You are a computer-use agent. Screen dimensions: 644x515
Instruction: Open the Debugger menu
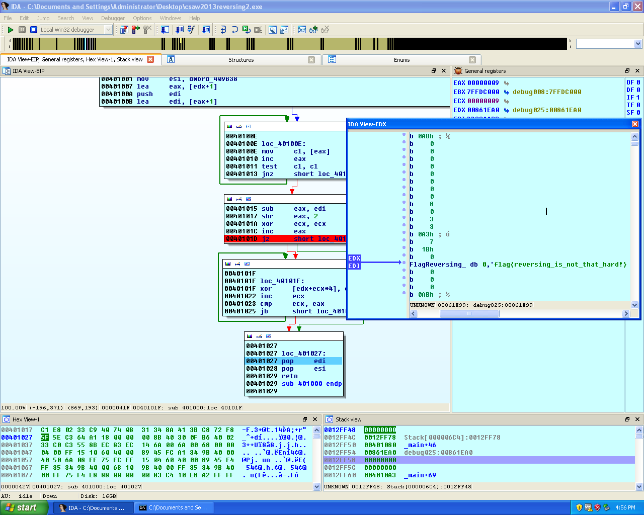click(113, 18)
